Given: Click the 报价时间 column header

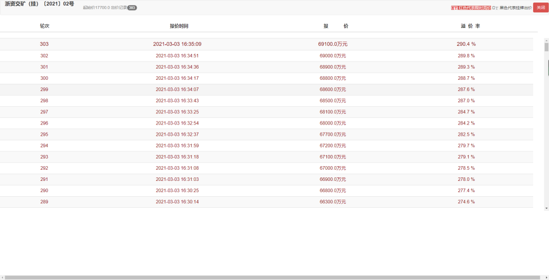Looking at the screenshot, I should click(179, 26).
